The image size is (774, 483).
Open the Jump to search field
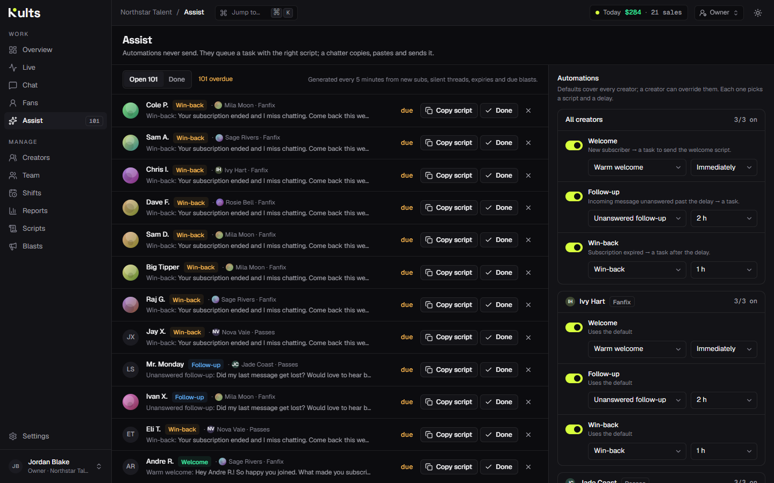256,13
